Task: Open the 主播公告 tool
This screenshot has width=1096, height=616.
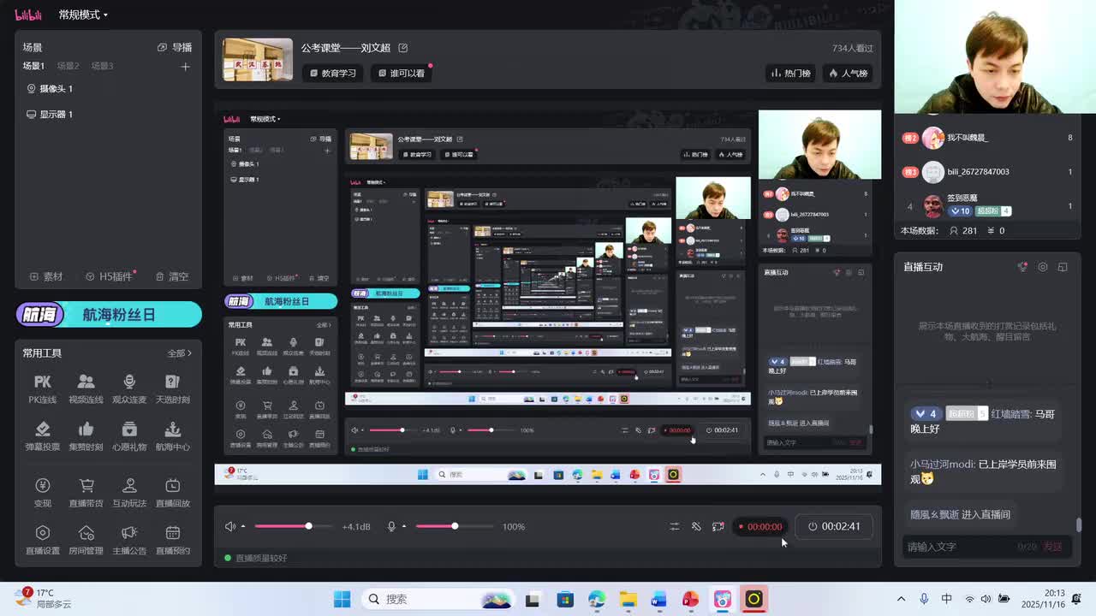Action: [129, 540]
